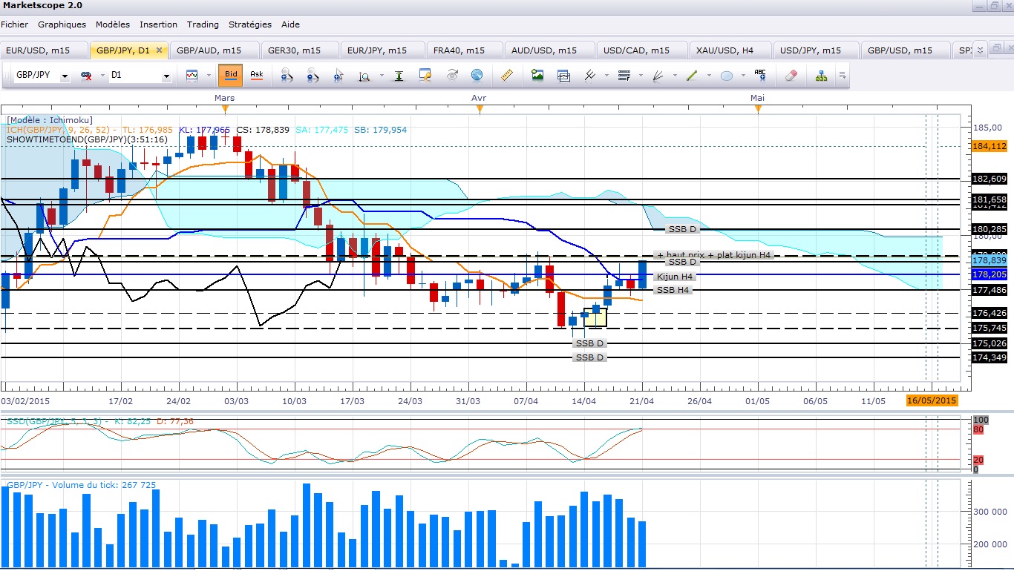The width and height of the screenshot is (1014, 571).
Task: Select the 'Kijun H4' chart label
Action: click(675, 277)
